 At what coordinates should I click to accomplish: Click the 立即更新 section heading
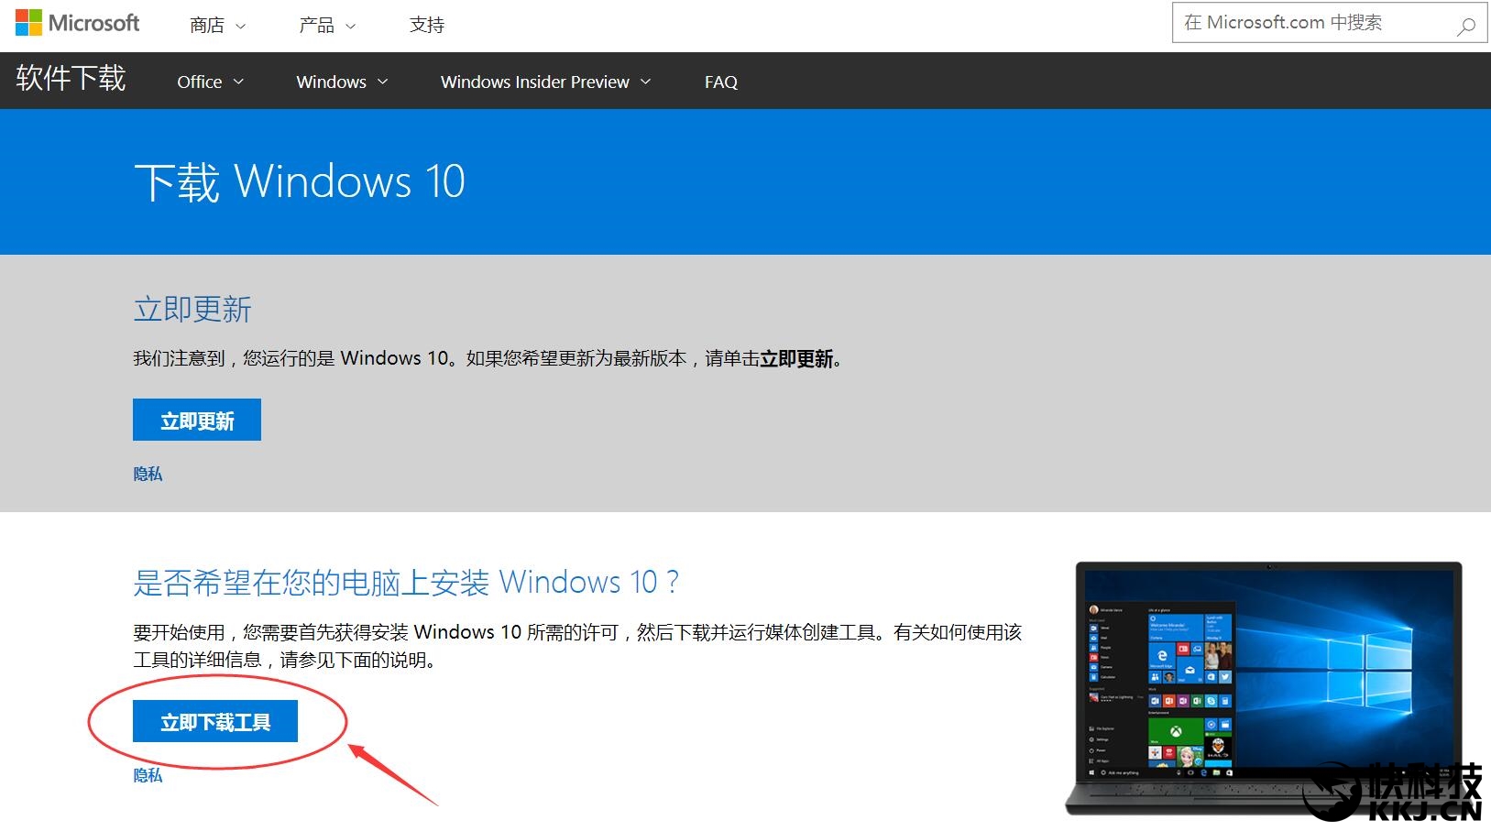click(x=192, y=310)
